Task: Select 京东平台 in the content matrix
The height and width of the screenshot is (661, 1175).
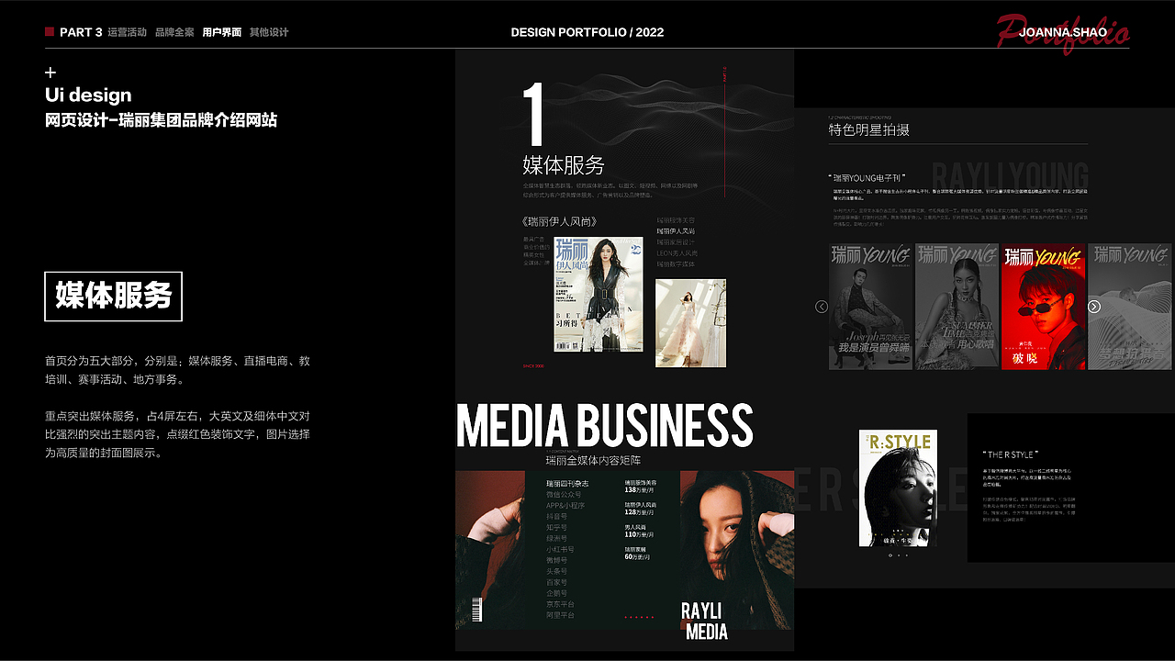Action: click(561, 605)
